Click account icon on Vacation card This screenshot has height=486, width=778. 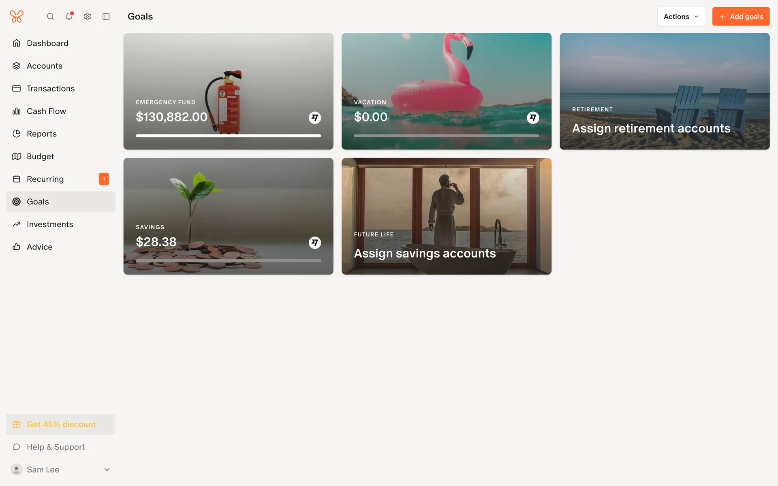pyautogui.click(x=533, y=117)
